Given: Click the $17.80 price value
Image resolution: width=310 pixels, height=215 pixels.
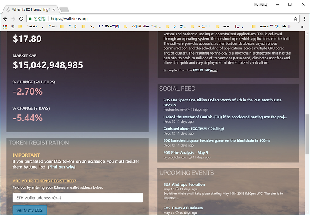Looking at the screenshot, I should 27,39.
